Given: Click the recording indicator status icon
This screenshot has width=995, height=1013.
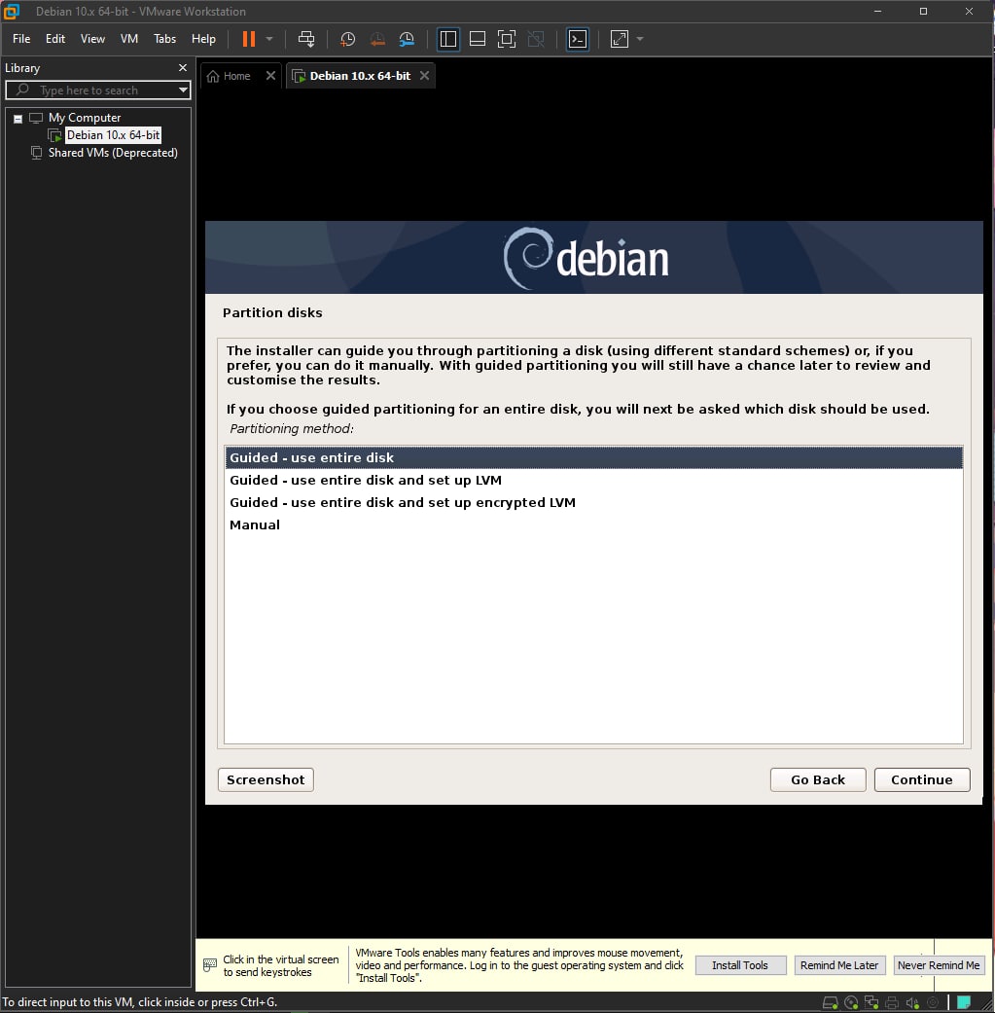Looking at the screenshot, I should point(933,1002).
